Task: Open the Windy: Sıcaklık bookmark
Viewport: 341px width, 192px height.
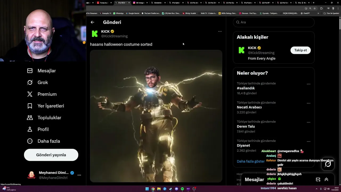Action: 189,13
